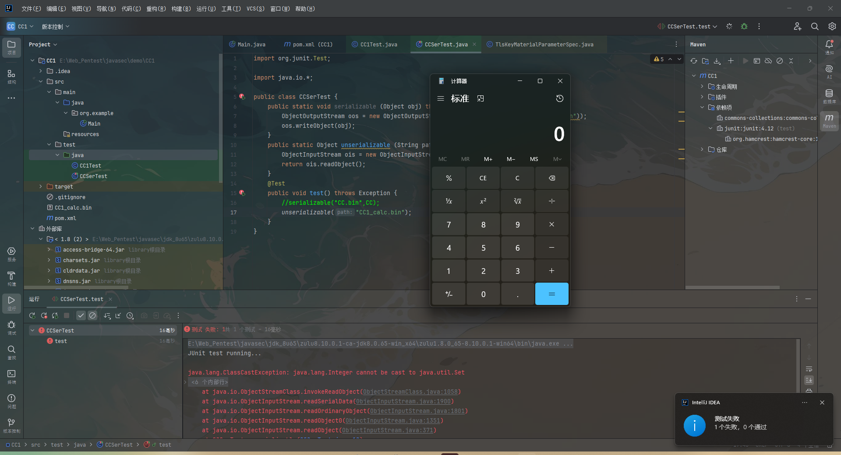The image size is (841, 455).
Task: Switch to CC1Test.java tab
Action: (x=375, y=44)
